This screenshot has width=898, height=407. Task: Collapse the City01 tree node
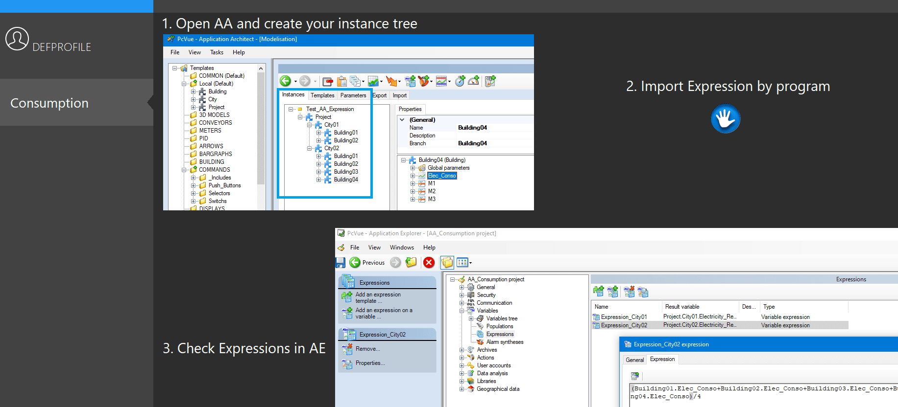tap(310, 125)
